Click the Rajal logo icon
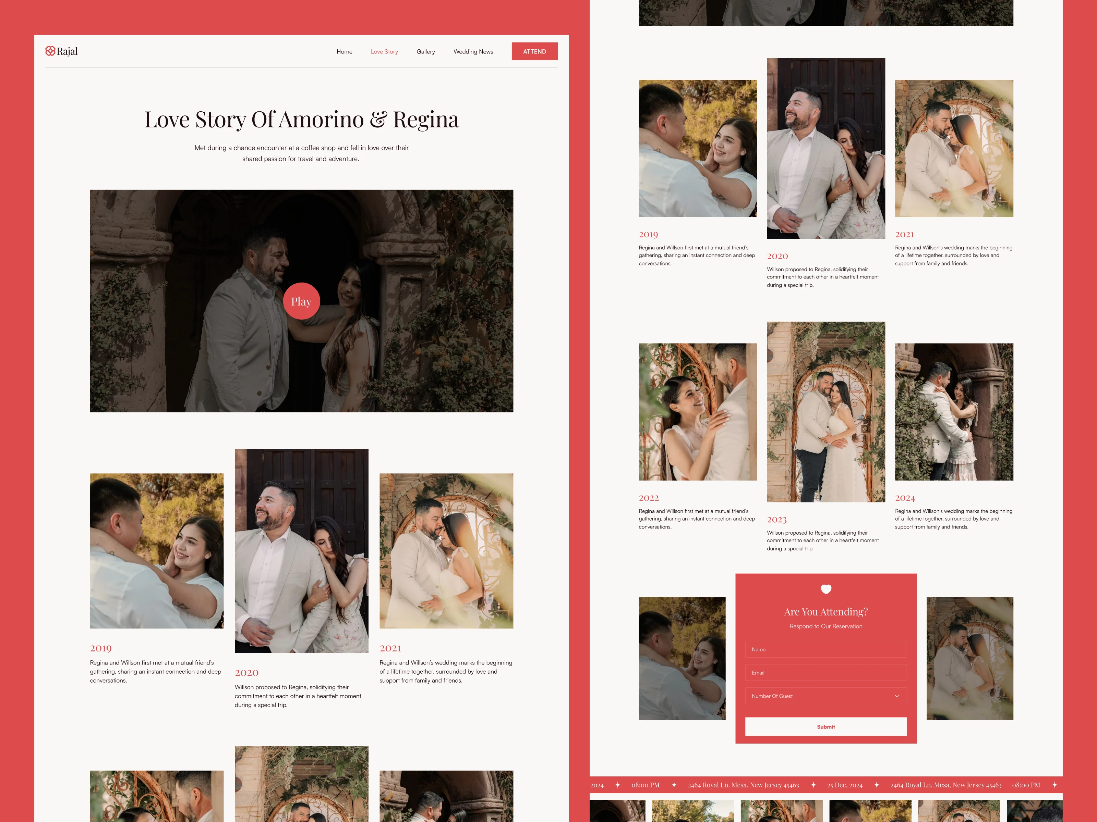Screen dimensions: 1097x822 click(x=50, y=51)
